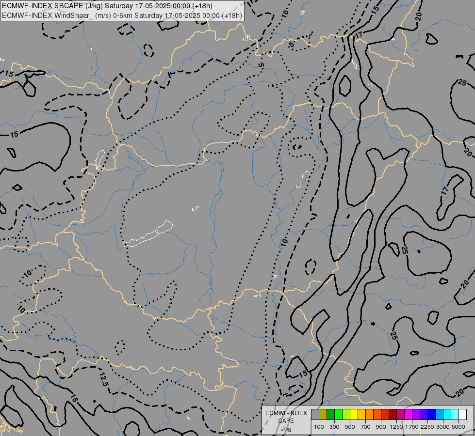This screenshot has height=436, width=475.
Task: Choose the pale cyan swatch left of 5000
Action: click(455, 414)
